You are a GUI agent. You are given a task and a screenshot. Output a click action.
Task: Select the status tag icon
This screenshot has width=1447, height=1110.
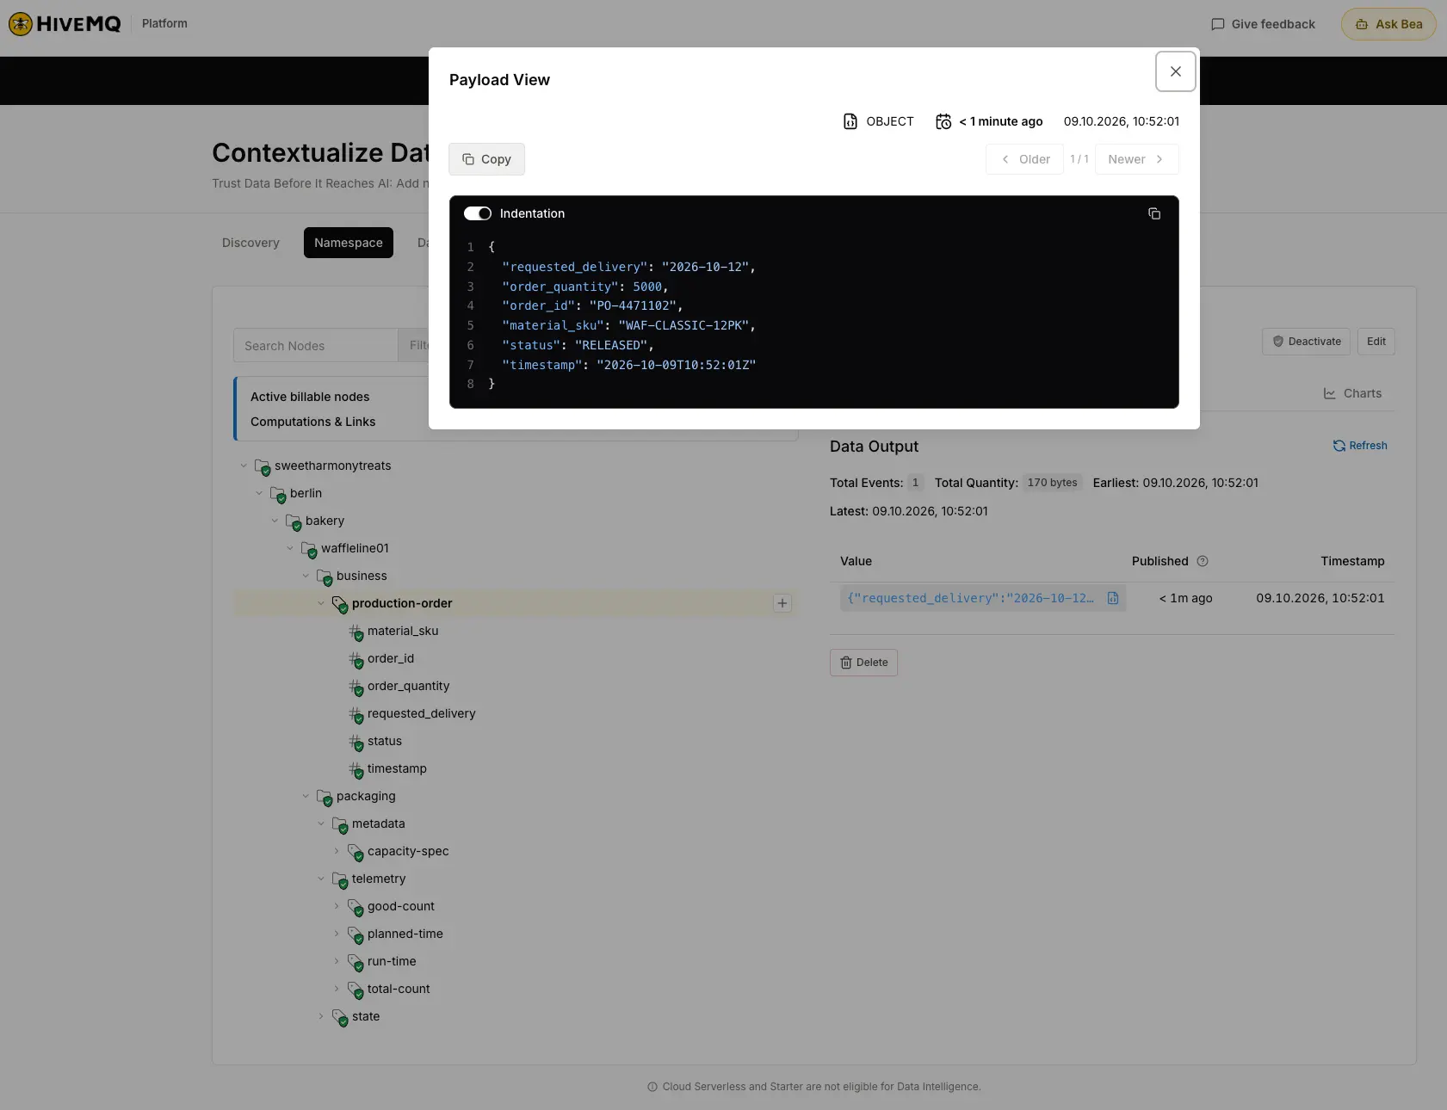pyautogui.click(x=356, y=743)
